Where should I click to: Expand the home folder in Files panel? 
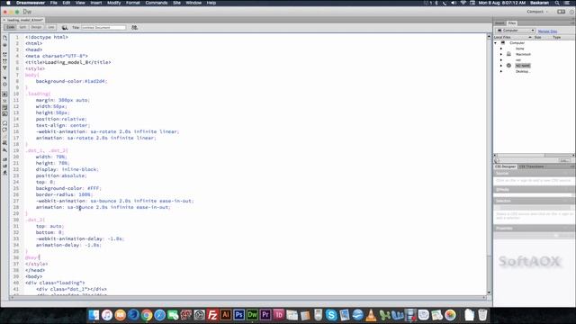pyautogui.click(x=501, y=49)
